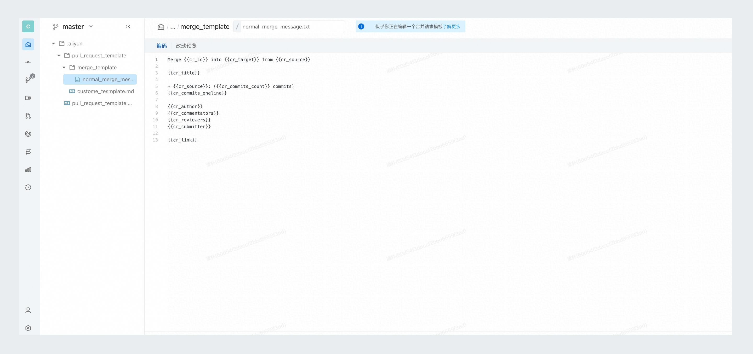Click the {{cr_commits_oneline}} line

[x=197, y=93]
